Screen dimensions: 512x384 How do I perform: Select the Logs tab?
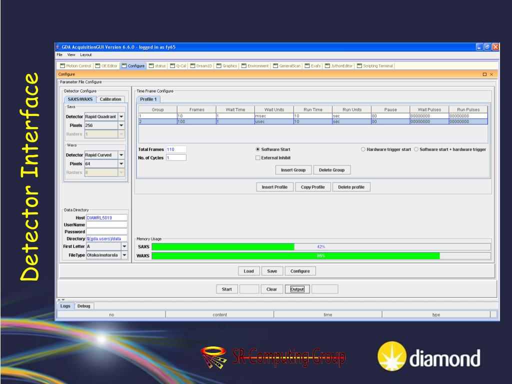(x=65, y=306)
